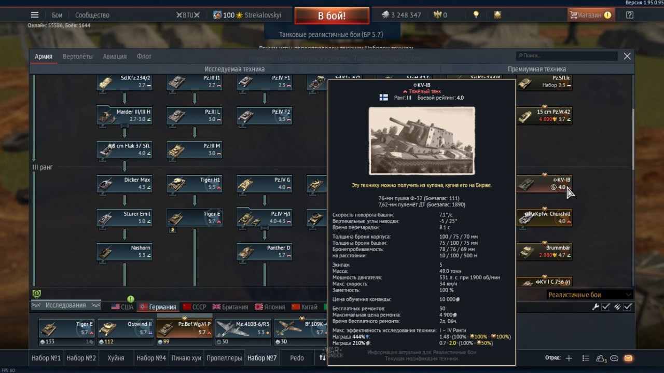Click the vehicle search field
This screenshot has height=373, width=664.
tap(567, 56)
